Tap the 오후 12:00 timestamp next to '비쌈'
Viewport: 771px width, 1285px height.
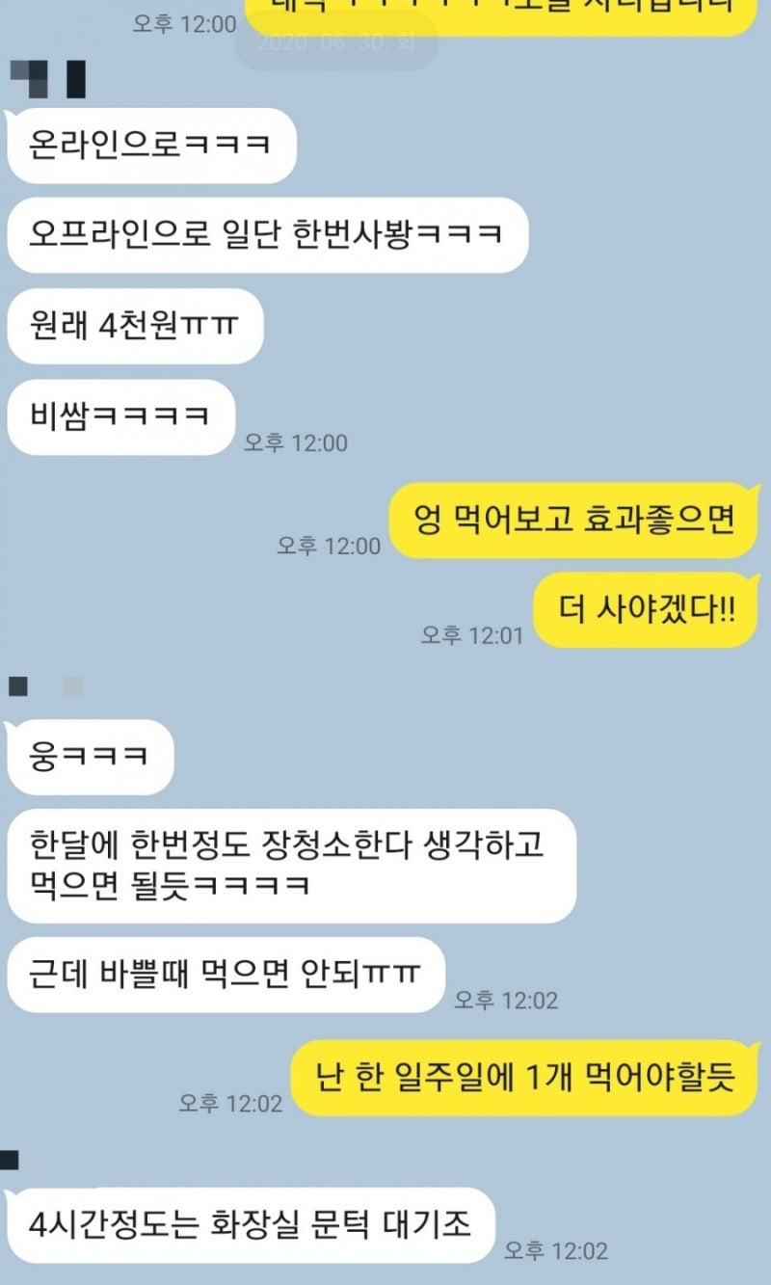[x=296, y=443]
